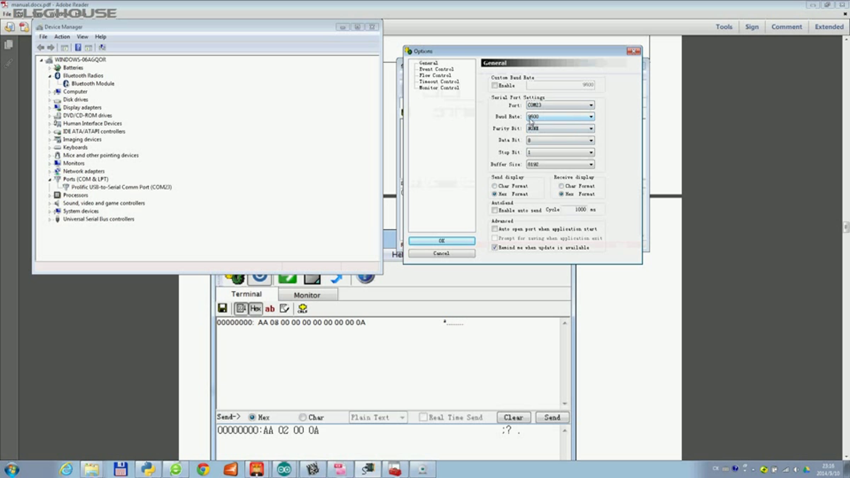Open the View menu in Device Manager
This screenshot has height=478, width=850.
pos(83,37)
